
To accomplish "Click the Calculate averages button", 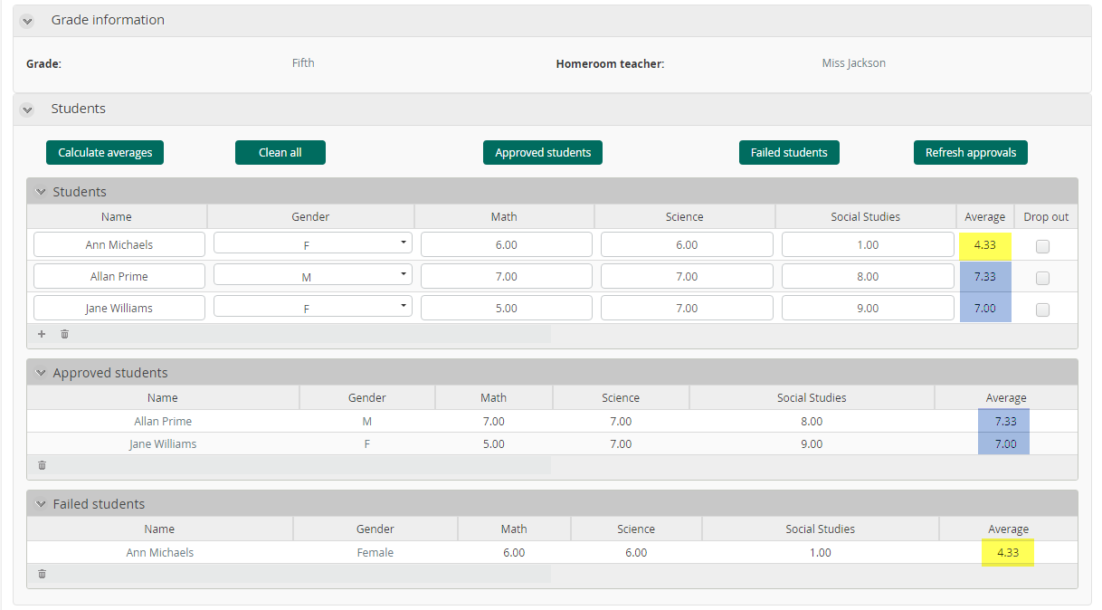I will tap(105, 153).
